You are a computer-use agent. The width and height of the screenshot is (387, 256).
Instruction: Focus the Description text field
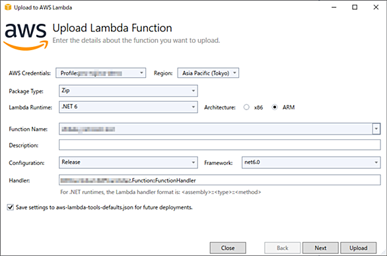pyautogui.click(x=220, y=144)
